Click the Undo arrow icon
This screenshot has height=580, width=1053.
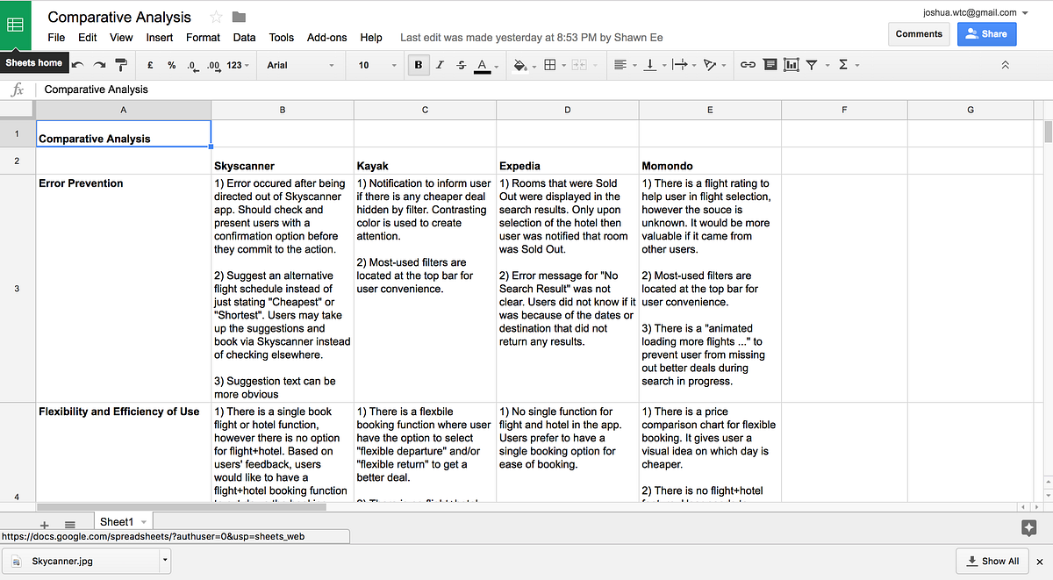77,65
